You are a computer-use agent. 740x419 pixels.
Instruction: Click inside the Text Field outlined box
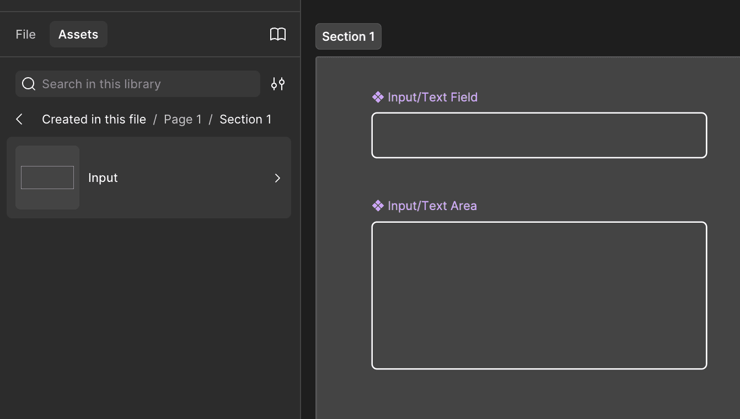(x=539, y=135)
